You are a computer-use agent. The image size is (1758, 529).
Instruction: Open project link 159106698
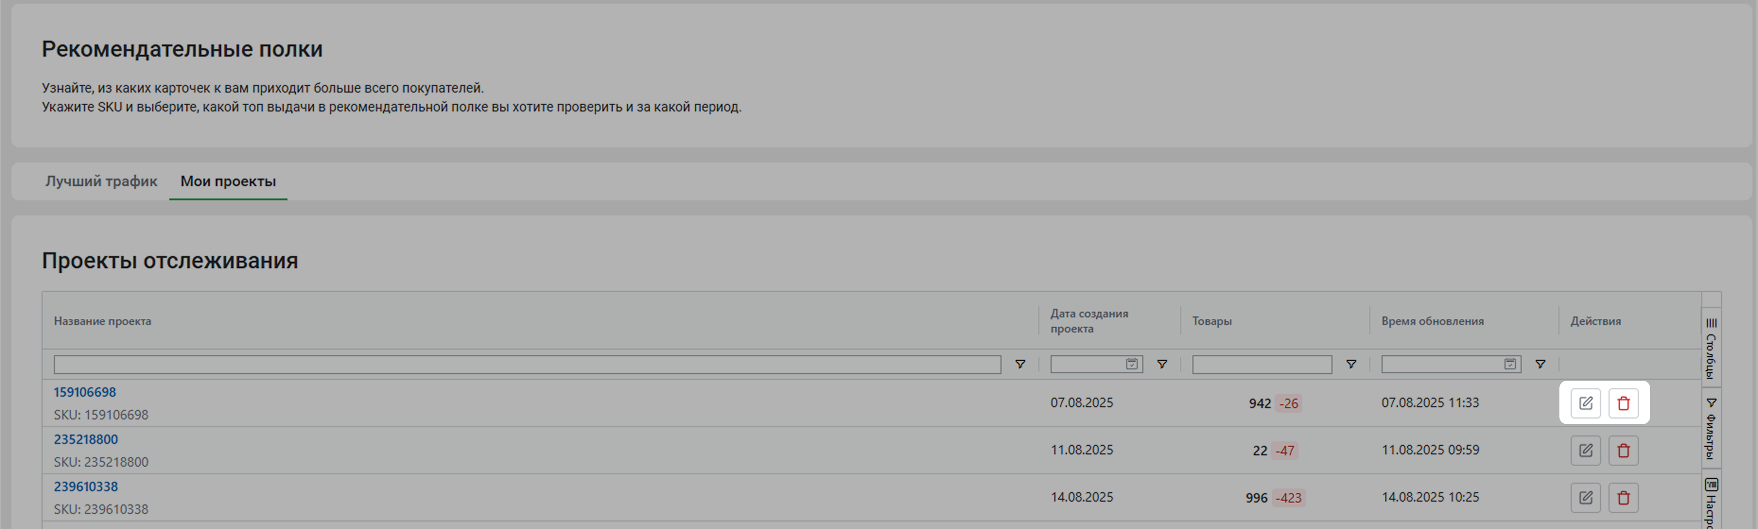click(85, 392)
